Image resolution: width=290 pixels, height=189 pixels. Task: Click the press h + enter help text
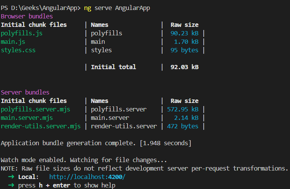pyautogui.click(x=67, y=185)
